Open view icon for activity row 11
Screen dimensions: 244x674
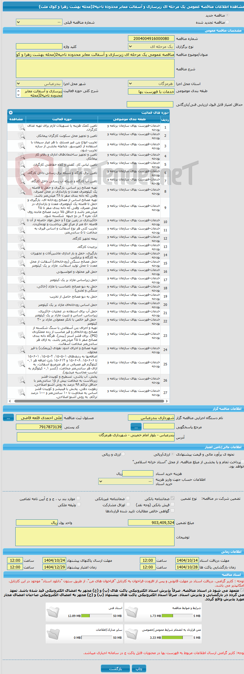[21, 230]
